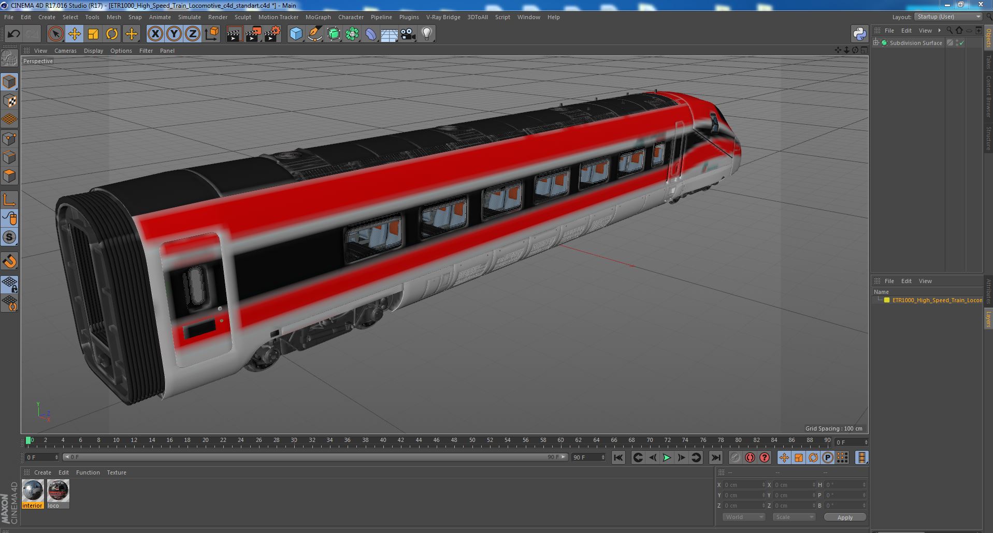
Task: Click the Apply button
Action: 845,517
